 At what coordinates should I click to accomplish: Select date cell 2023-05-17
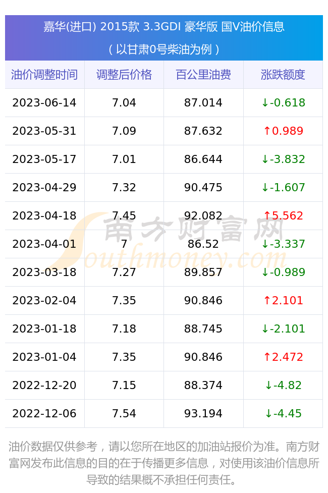pos(44,159)
